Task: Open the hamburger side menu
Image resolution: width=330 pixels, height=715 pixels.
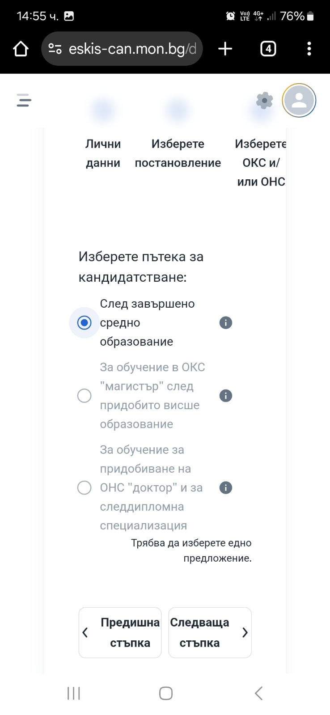Action: tap(24, 100)
